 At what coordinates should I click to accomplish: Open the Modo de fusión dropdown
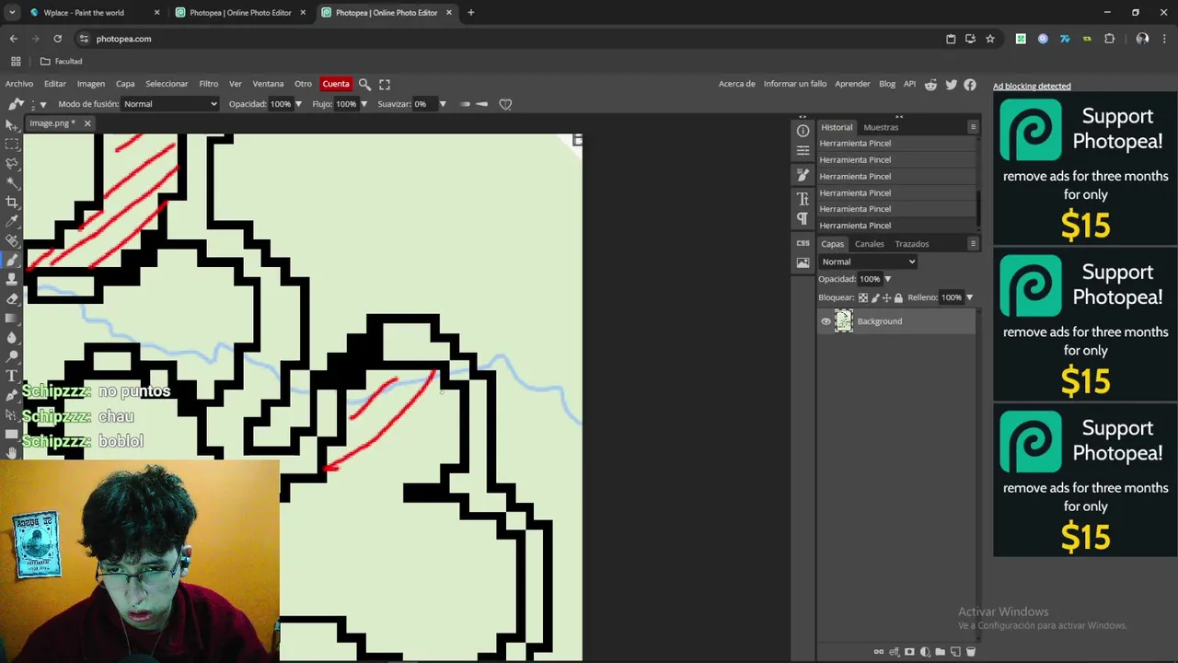coord(170,104)
